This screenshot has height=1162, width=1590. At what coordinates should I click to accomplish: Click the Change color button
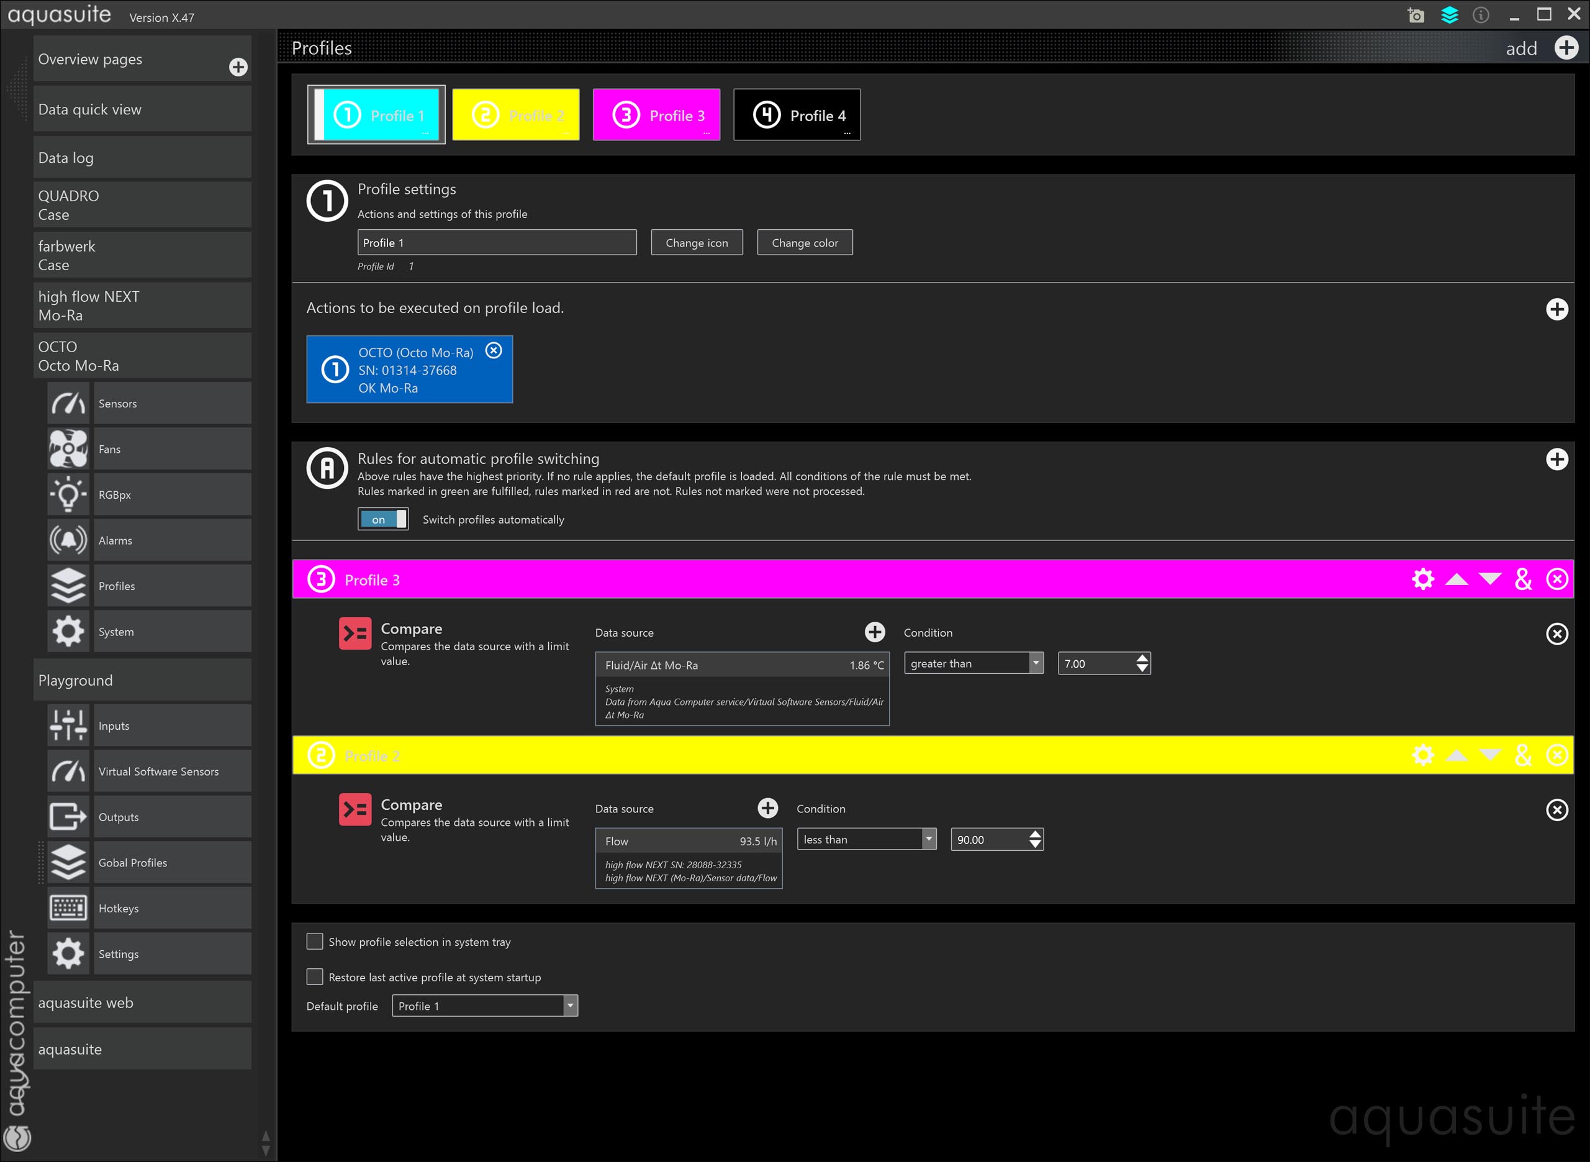pos(805,243)
